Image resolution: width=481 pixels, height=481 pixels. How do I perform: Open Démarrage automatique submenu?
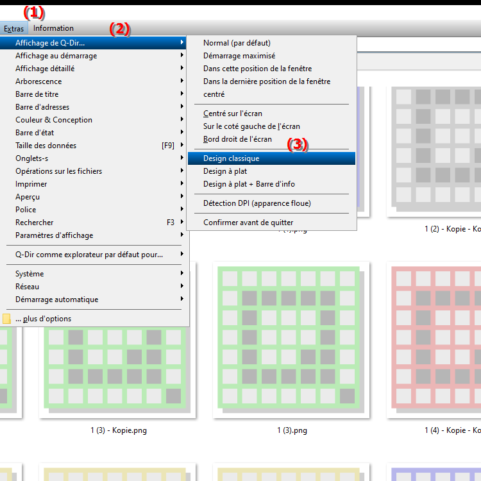point(93,300)
